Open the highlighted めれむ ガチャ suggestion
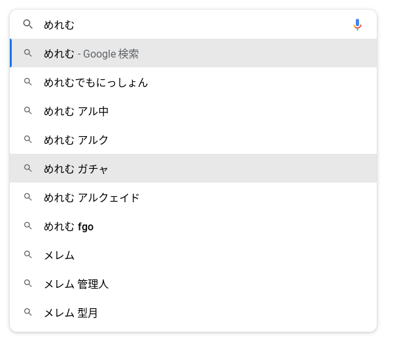This screenshot has height=337, width=397. tap(76, 169)
